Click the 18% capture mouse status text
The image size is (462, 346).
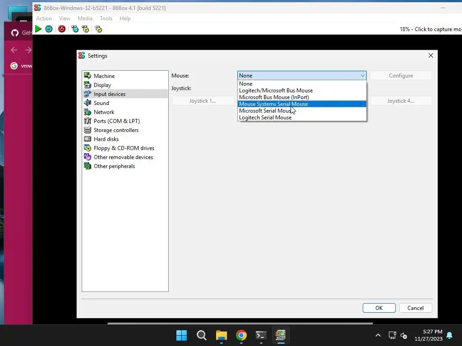430,29
